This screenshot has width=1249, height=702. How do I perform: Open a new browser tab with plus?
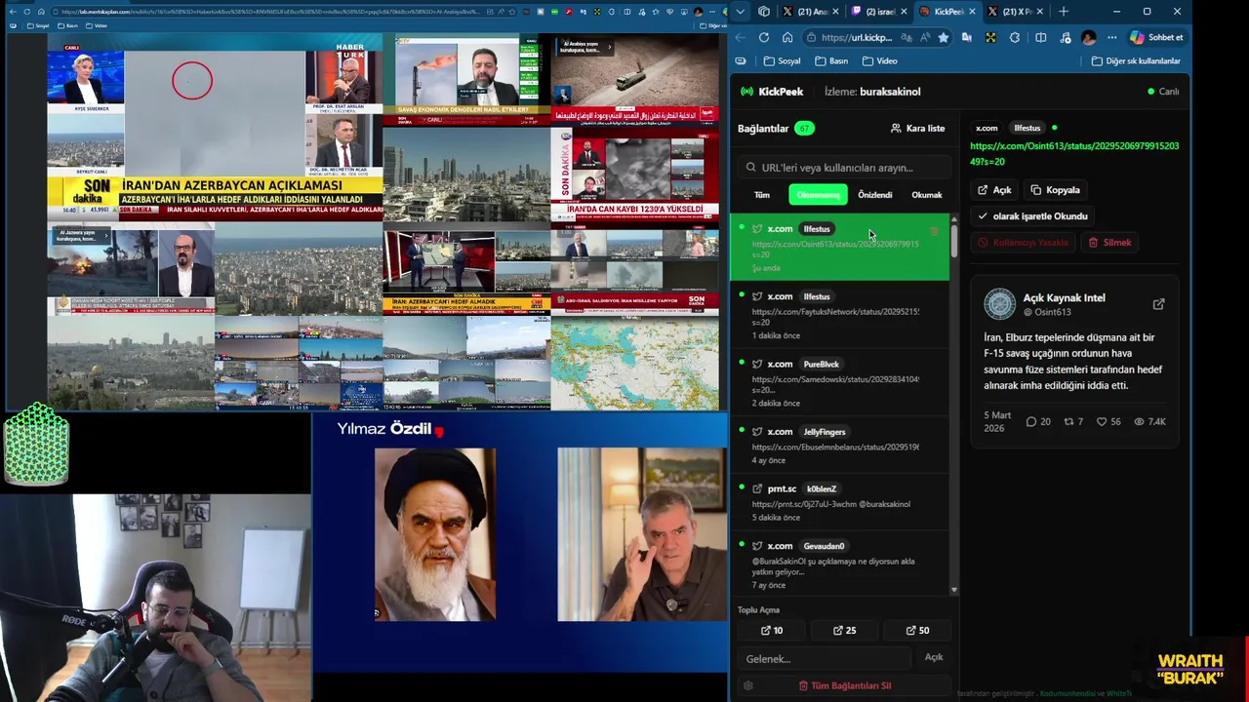click(1063, 12)
